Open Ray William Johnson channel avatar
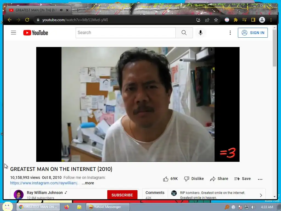Screen dimensions: 281x211 click(19, 195)
